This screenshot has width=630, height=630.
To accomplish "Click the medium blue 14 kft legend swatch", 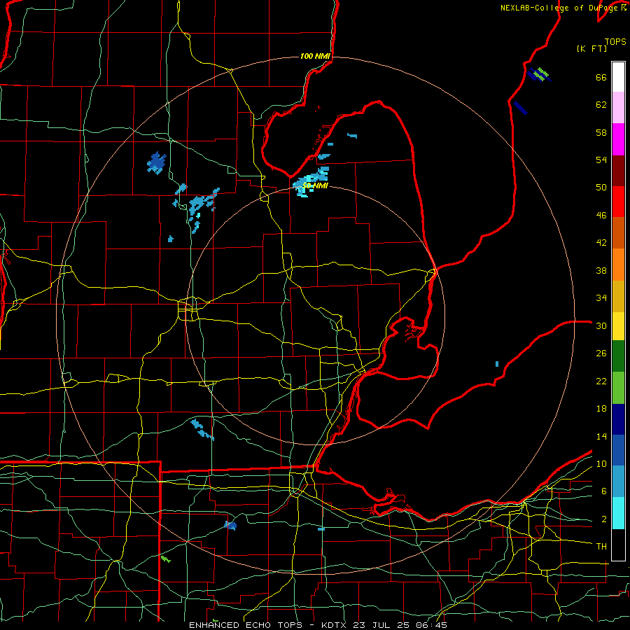I will click(x=618, y=450).
